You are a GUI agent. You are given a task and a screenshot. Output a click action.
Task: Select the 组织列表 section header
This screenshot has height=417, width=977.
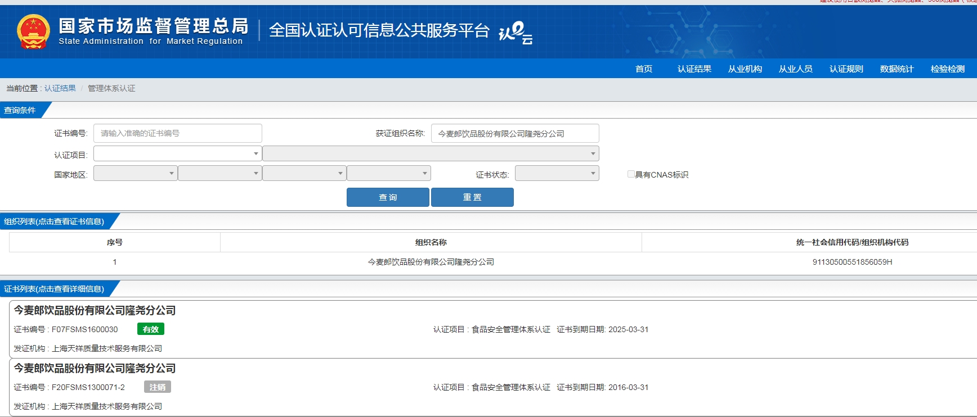[x=55, y=221]
